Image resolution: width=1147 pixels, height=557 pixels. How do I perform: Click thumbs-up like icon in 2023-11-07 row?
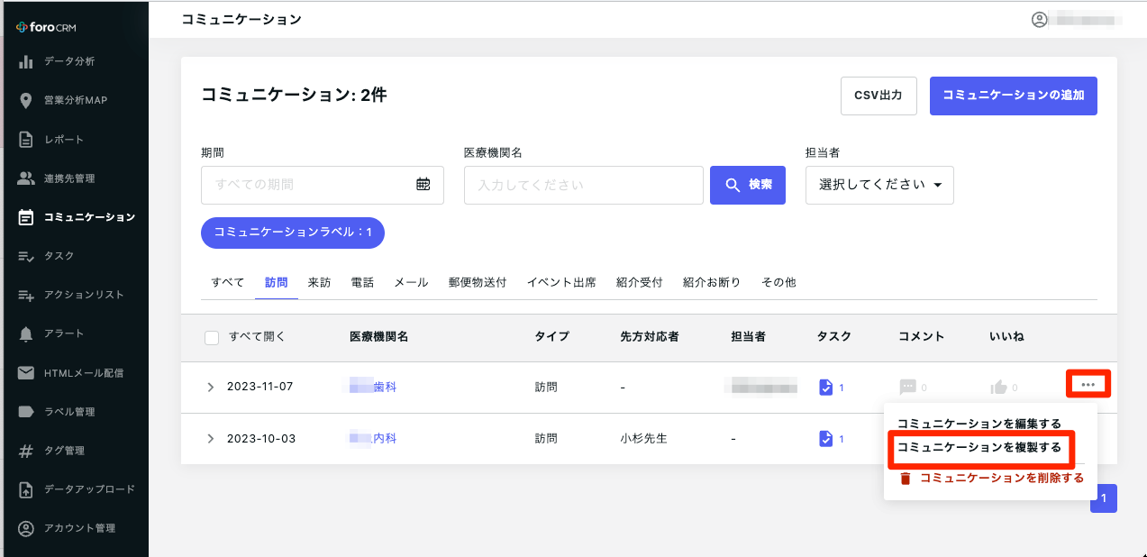[998, 388]
